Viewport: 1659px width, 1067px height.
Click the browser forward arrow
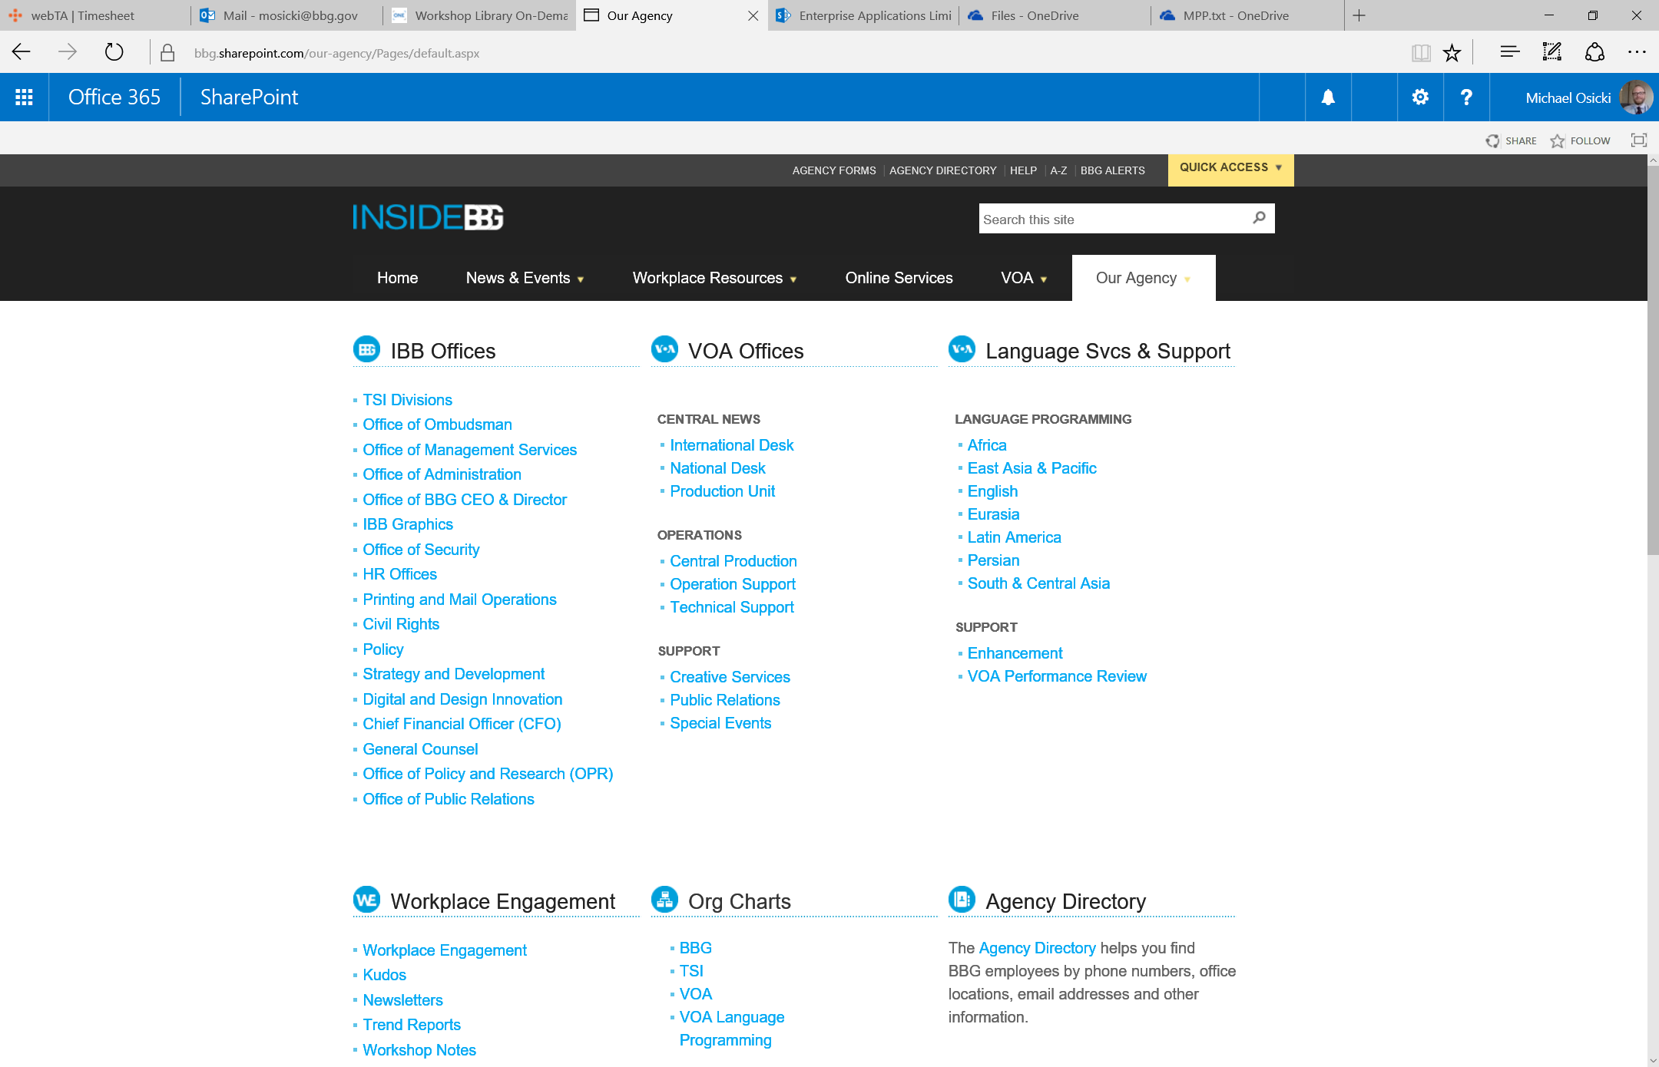point(68,52)
